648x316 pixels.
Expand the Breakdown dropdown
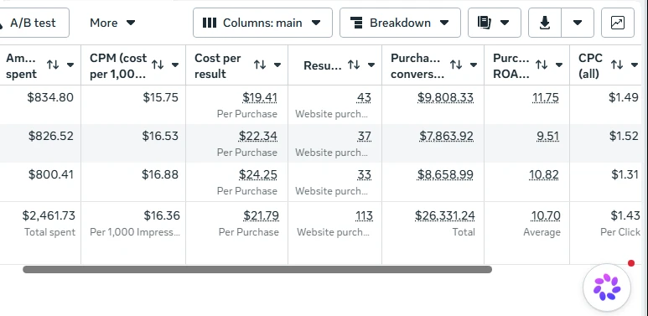(400, 23)
